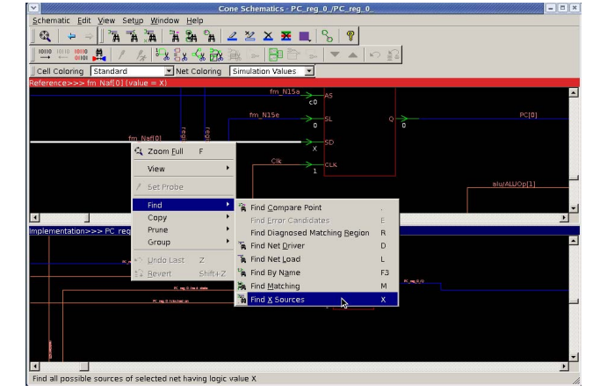Click the binoculars icon with pink marker
This screenshot has width=607, height=392.
tap(174, 36)
